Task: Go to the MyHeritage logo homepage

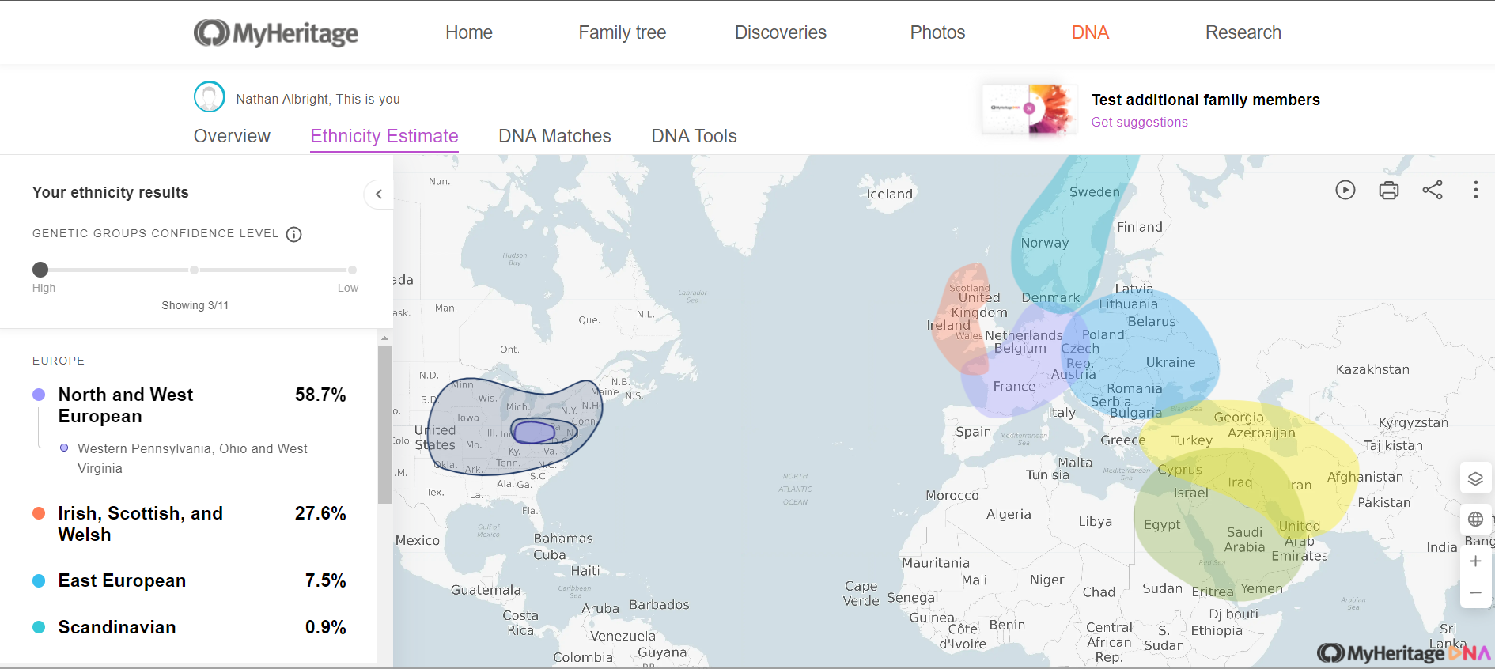Action: [x=276, y=32]
